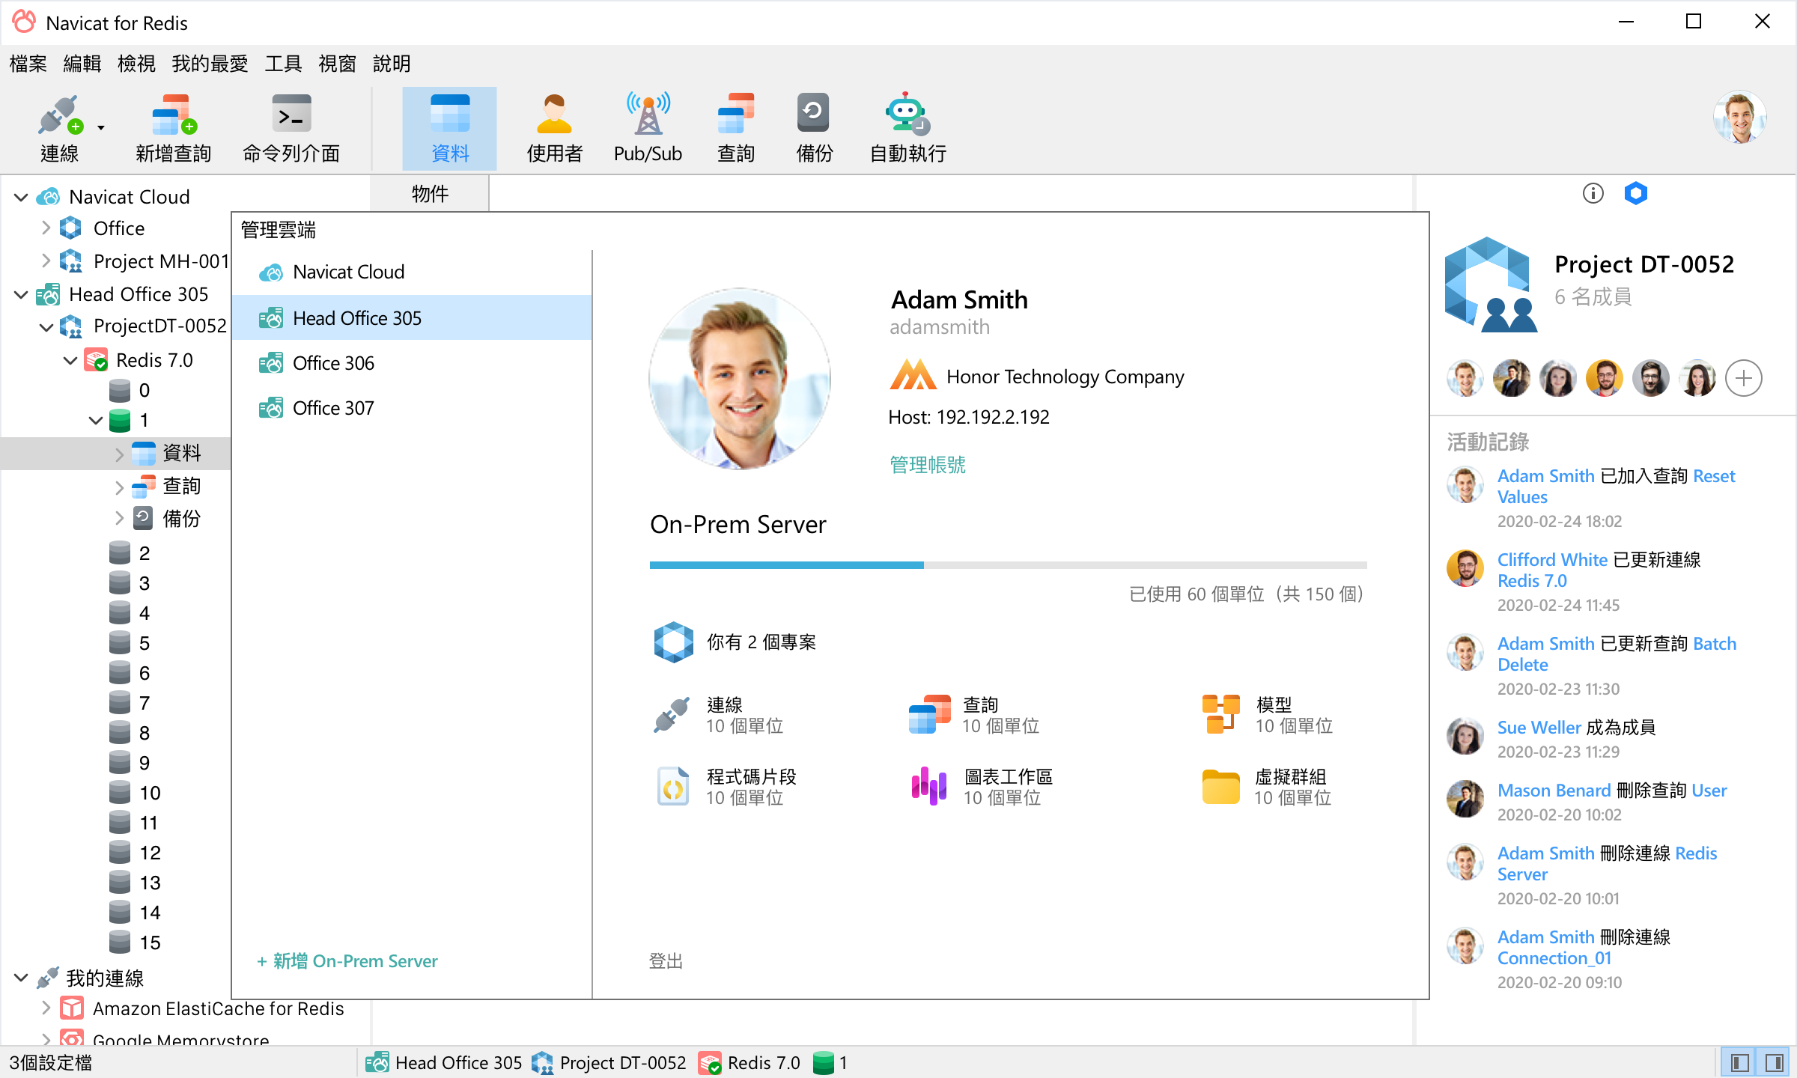Click 新增 On-Prem Server
Viewport: 1797px width, 1078px height.
[347, 960]
